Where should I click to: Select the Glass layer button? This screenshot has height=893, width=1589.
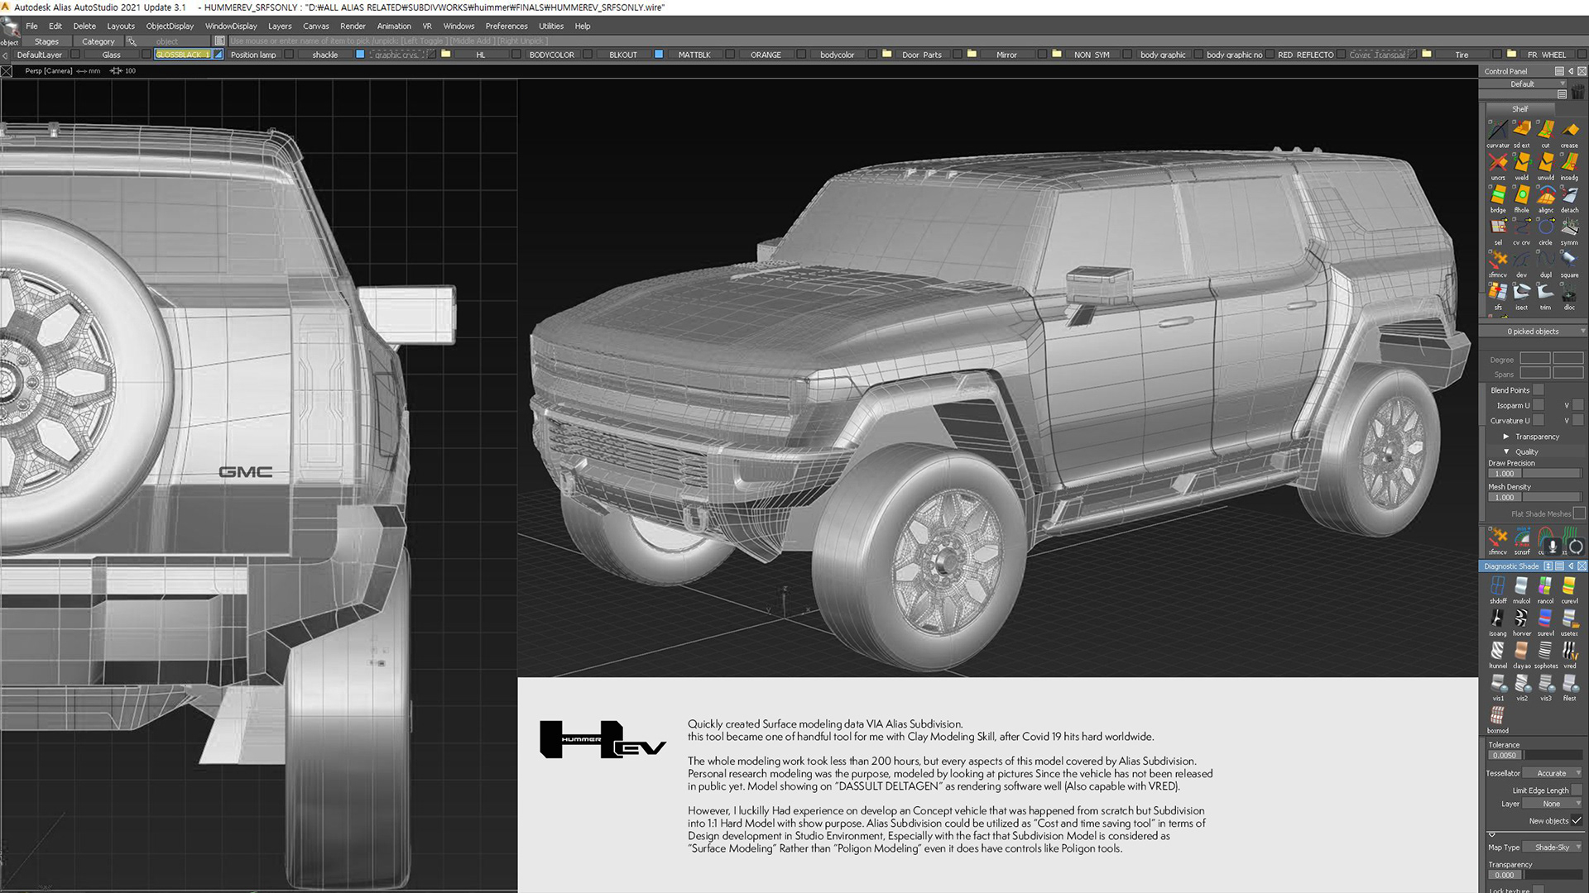point(112,55)
